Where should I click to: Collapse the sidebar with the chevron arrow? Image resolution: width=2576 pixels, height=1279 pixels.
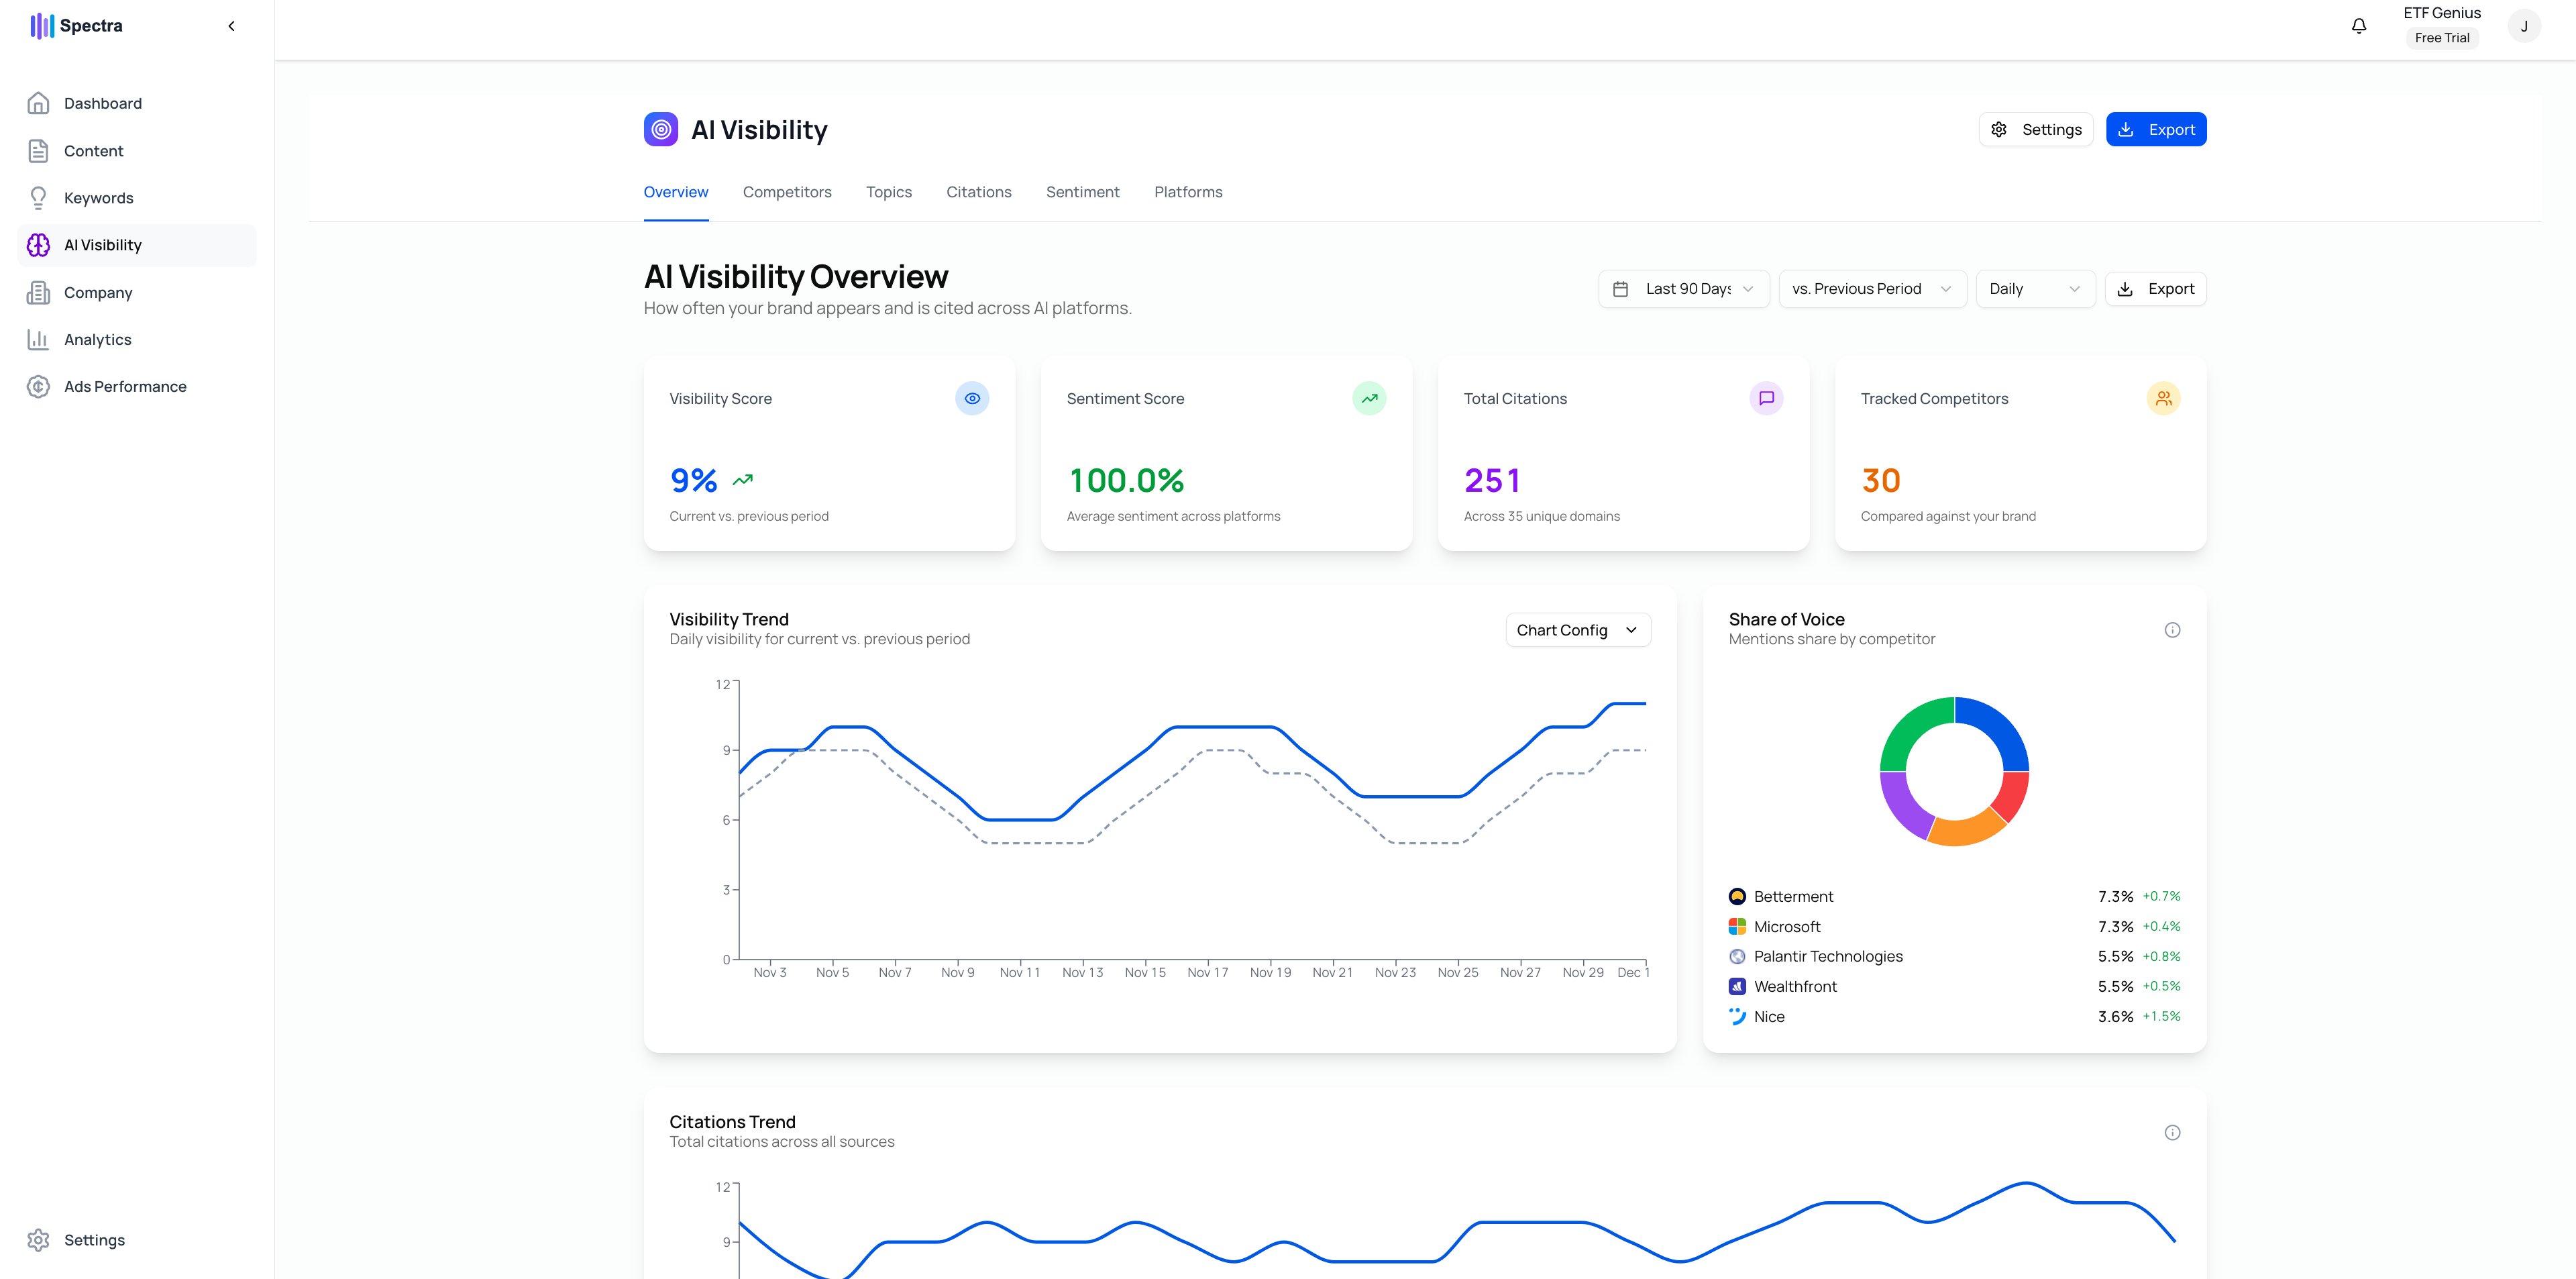coord(231,26)
